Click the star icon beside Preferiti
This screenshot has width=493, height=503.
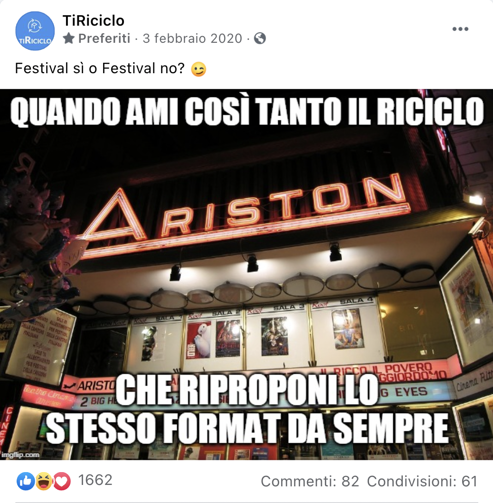[68, 38]
